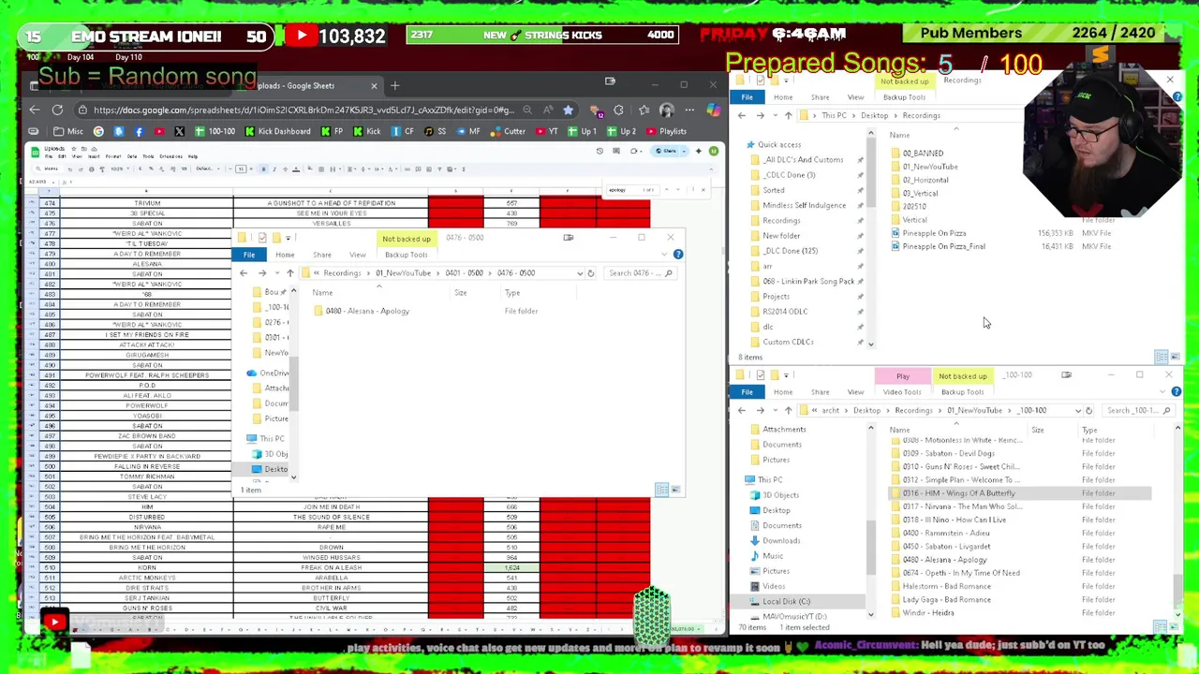This screenshot has width=1199, height=674.
Task: Open Google Sheets version history icon
Action: click(599, 151)
